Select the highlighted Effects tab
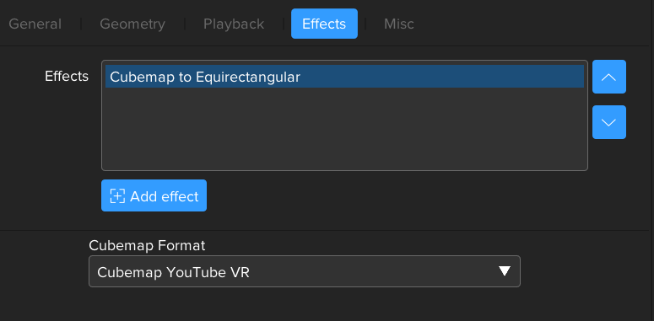The height and width of the screenshot is (321, 654). pyautogui.click(x=324, y=24)
